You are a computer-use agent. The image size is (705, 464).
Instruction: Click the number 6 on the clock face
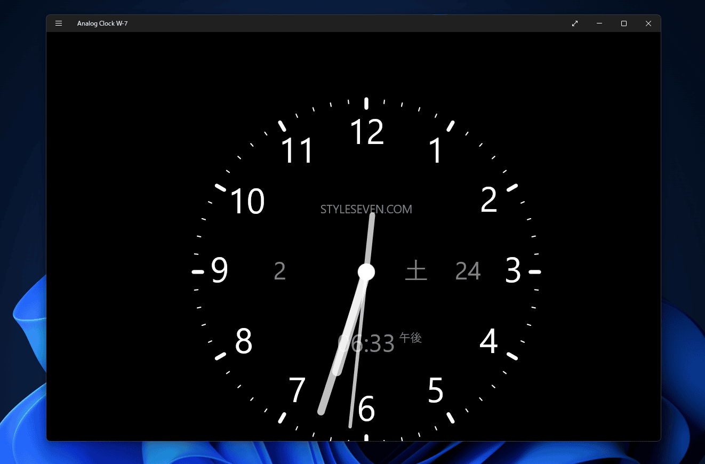point(367,410)
